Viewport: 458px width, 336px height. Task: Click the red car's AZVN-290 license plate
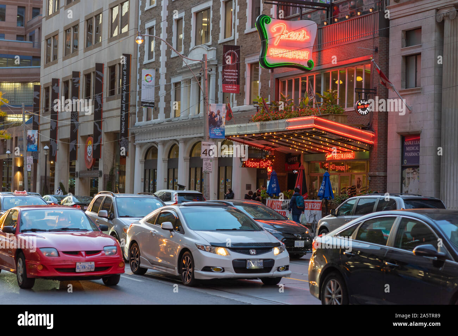[85, 267]
